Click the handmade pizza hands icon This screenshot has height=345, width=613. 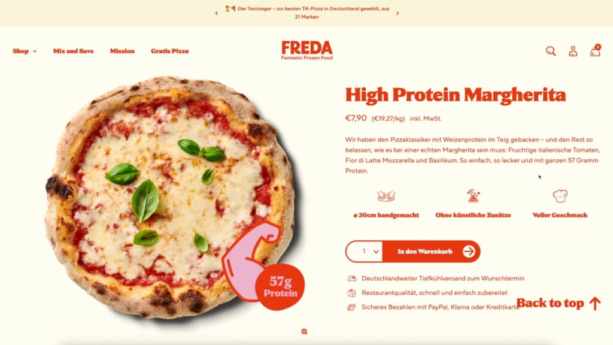coord(386,196)
